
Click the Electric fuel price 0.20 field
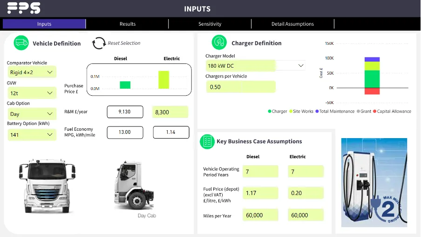coord(306,193)
